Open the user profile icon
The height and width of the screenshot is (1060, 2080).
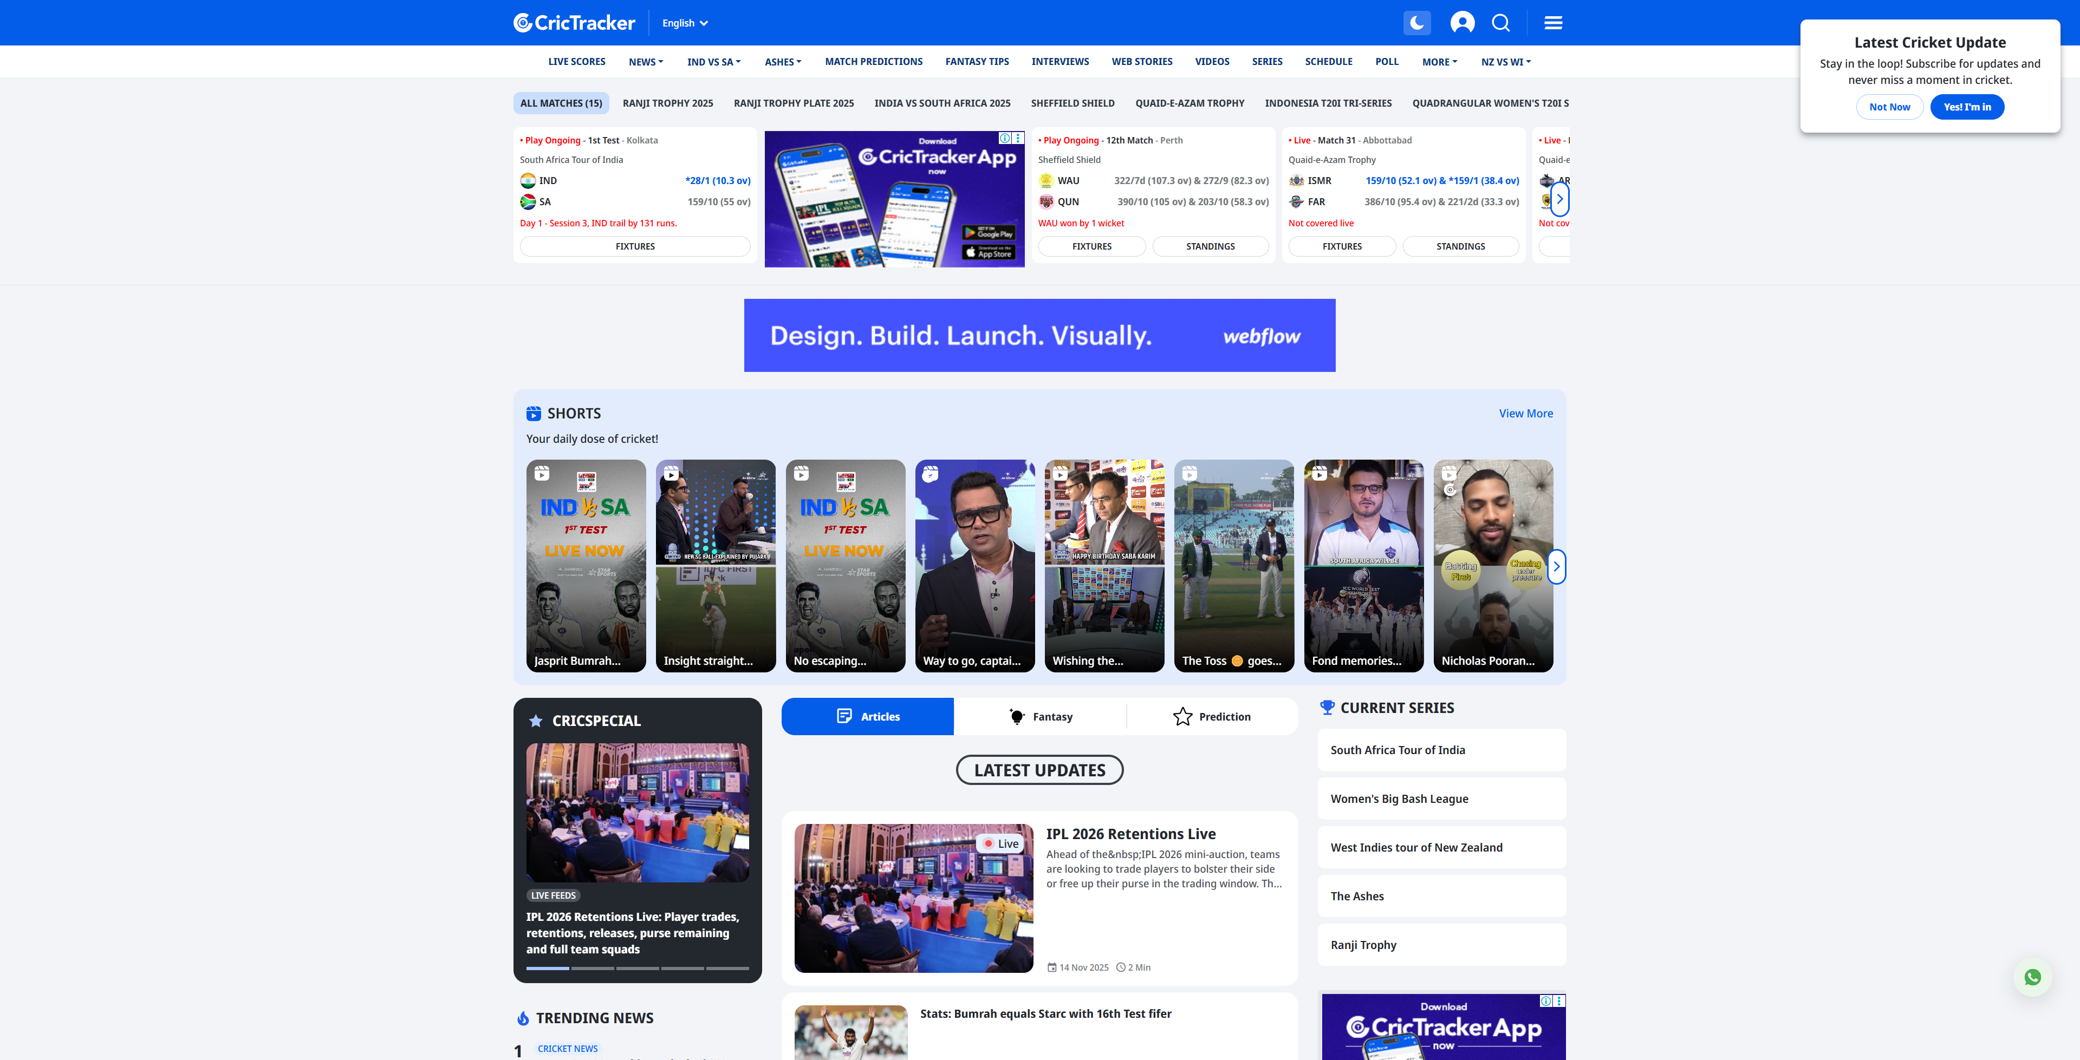(x=1462, y=23)
